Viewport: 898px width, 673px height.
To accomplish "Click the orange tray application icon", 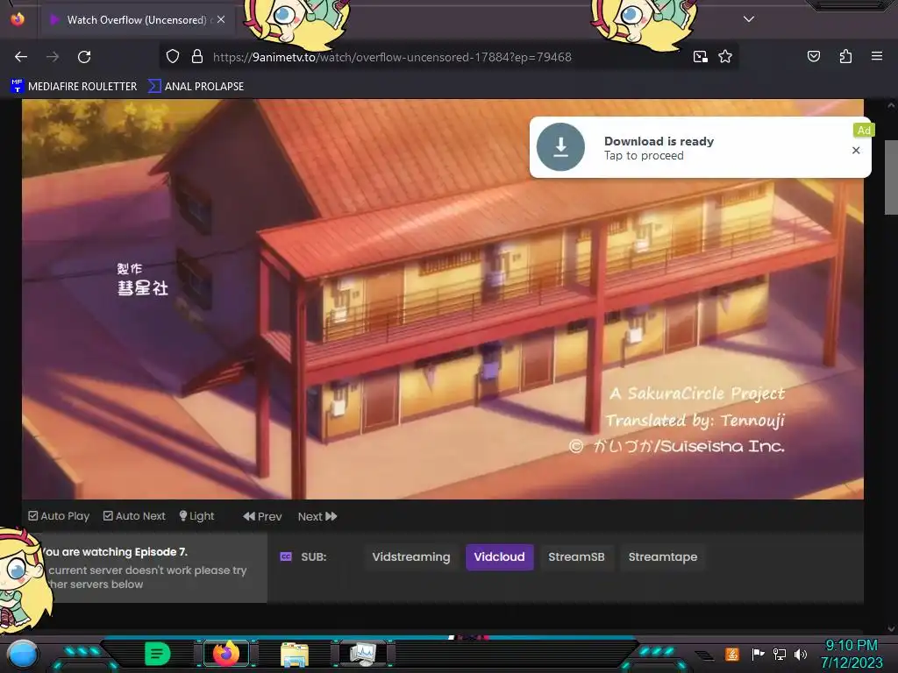I will pos(732,654).
